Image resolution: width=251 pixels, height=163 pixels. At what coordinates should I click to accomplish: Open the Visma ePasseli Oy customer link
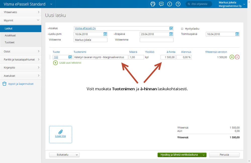(x=85, y=28)
